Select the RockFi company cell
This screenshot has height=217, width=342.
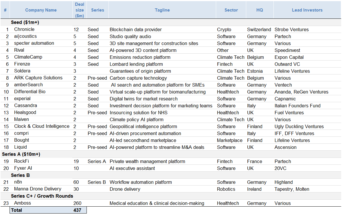(x=22, y=161)
